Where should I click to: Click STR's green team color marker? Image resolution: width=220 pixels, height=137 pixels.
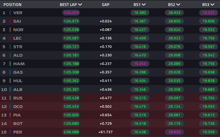[10, 47]
